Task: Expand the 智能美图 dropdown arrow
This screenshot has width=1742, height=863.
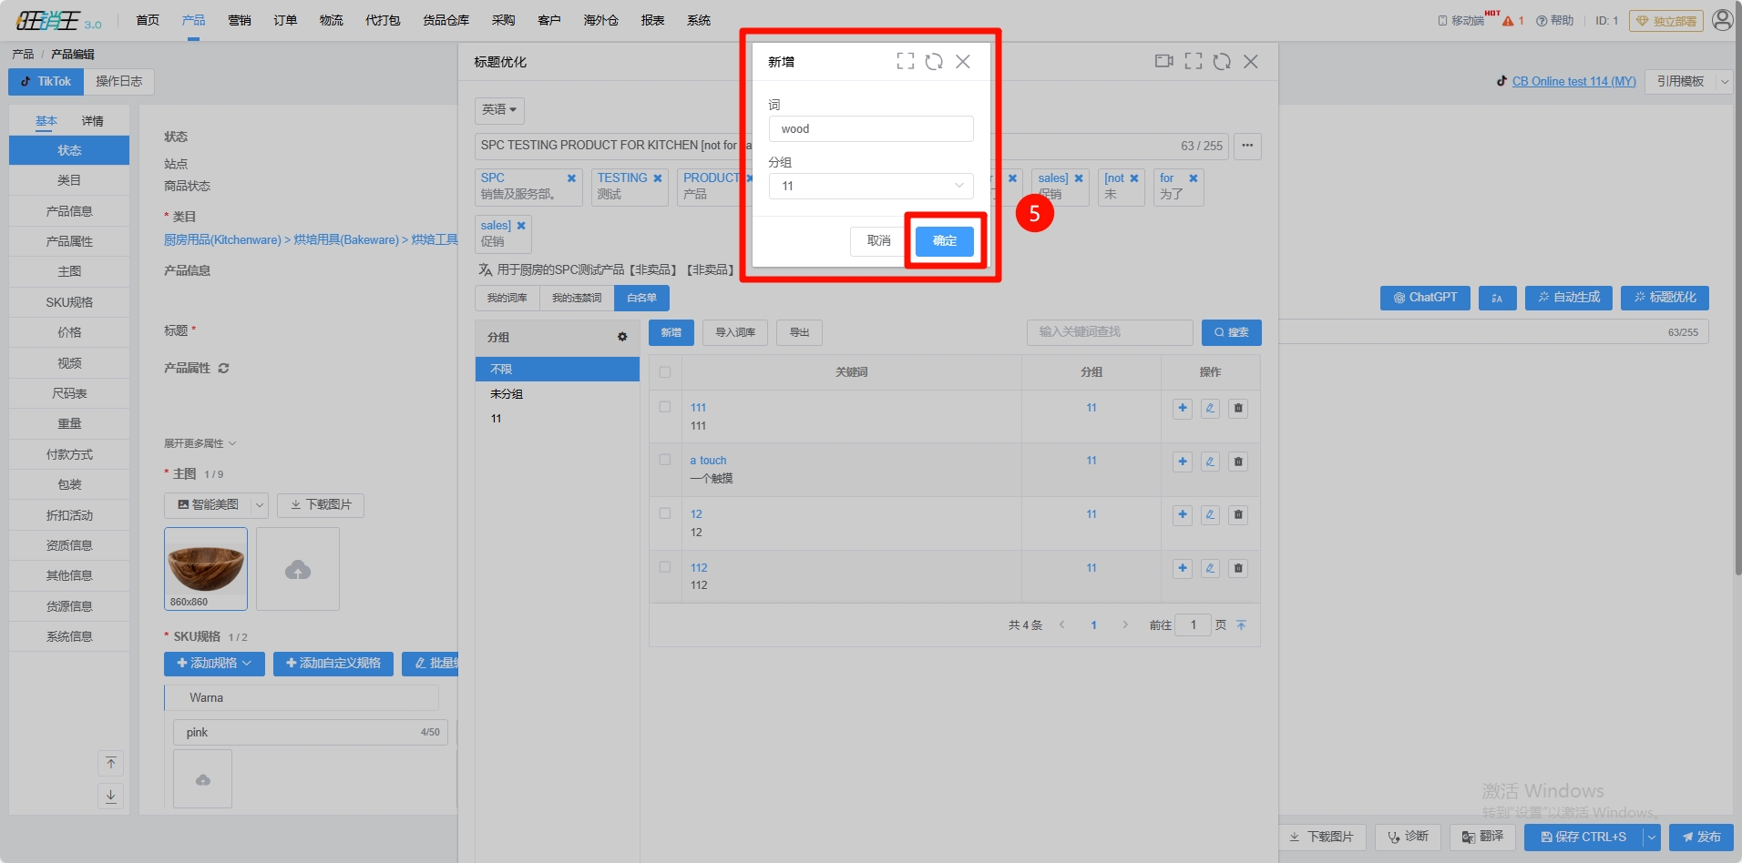Action: click(x=259, y=505)
